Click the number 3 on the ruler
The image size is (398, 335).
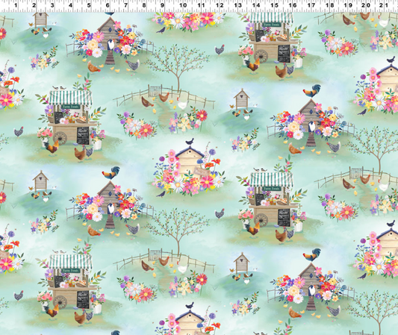click(52, 5)
